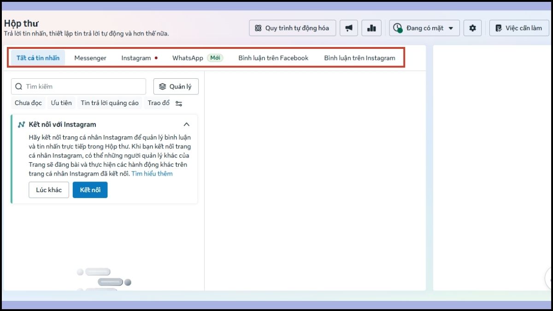Viewport: 553px width, 311px height.
Task: Click the Tìm kiếm search field
Action: click(78, 87)
